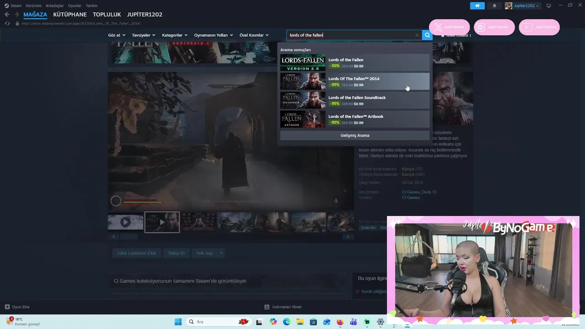
Task: Click the Oyun Ekle plus button
Action: [x=17, y=307]
